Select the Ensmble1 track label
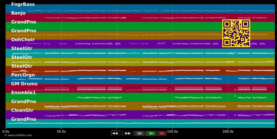This screenshot has height=139, width=277. pos(23,93)
